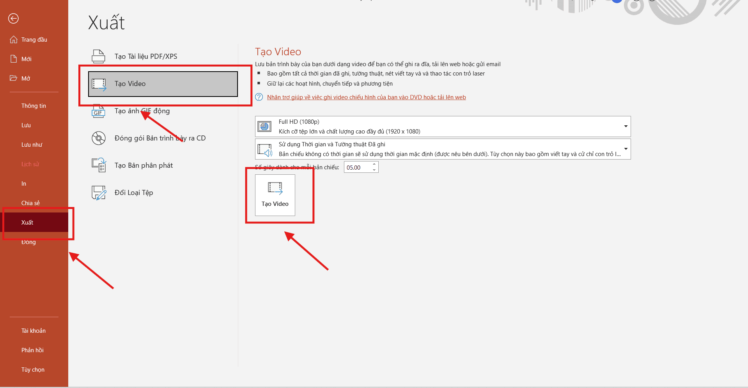Select the Tạo Tài liệu PDF/XPS icon
The height and width of the screenshot is (388, 748).
(98, 56)
